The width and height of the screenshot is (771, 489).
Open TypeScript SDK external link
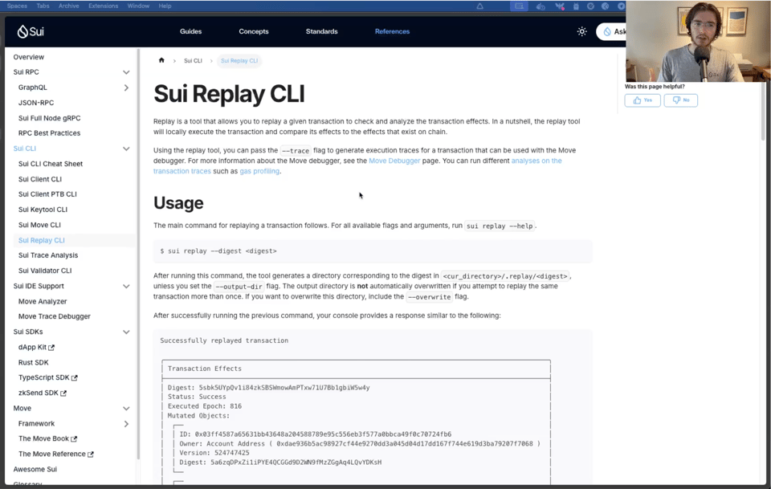[47, 377]
